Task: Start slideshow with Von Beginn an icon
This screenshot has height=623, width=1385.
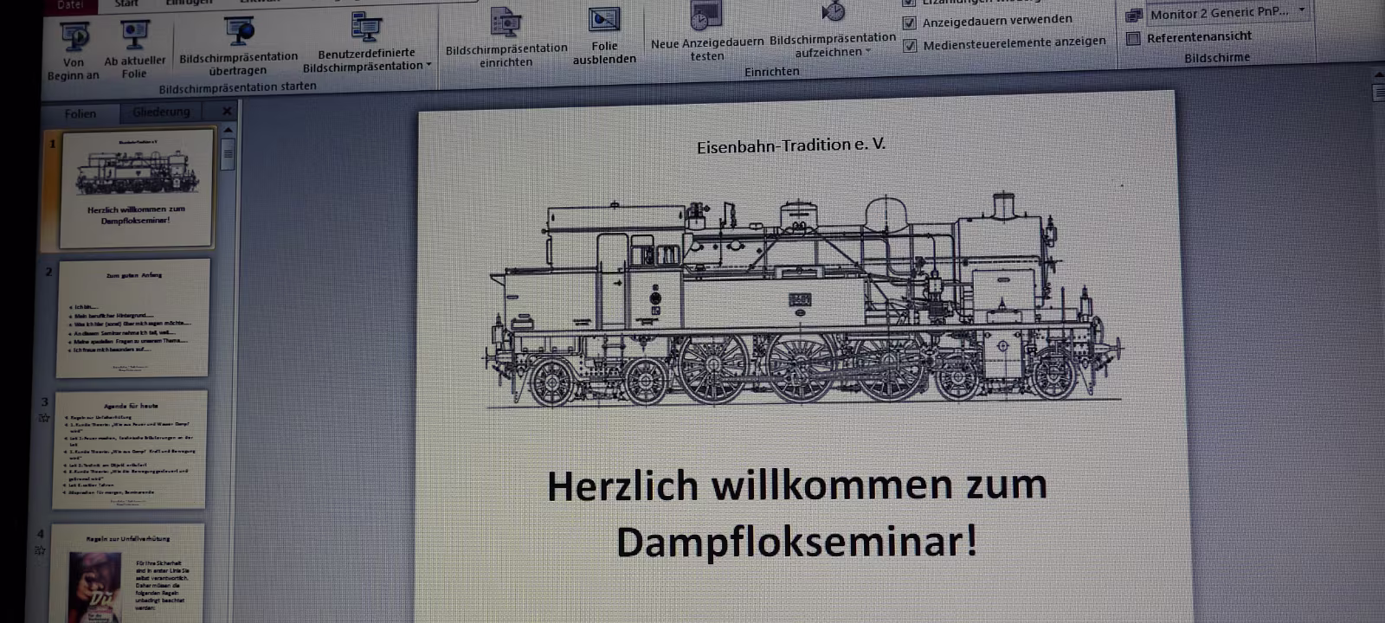Action: point(74,36)
